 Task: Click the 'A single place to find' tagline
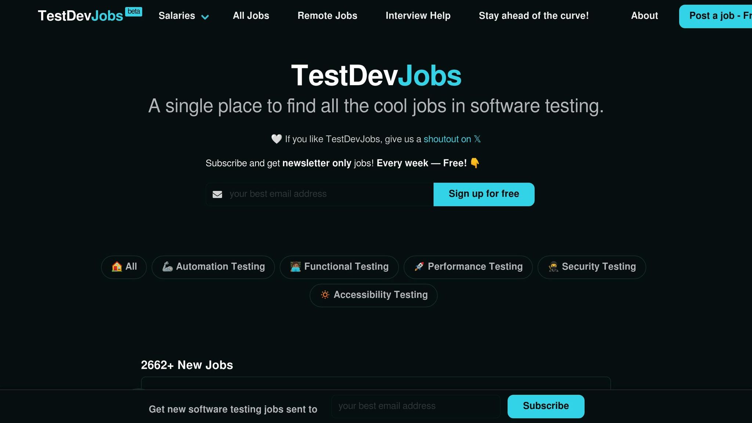[x=376, y=106]
